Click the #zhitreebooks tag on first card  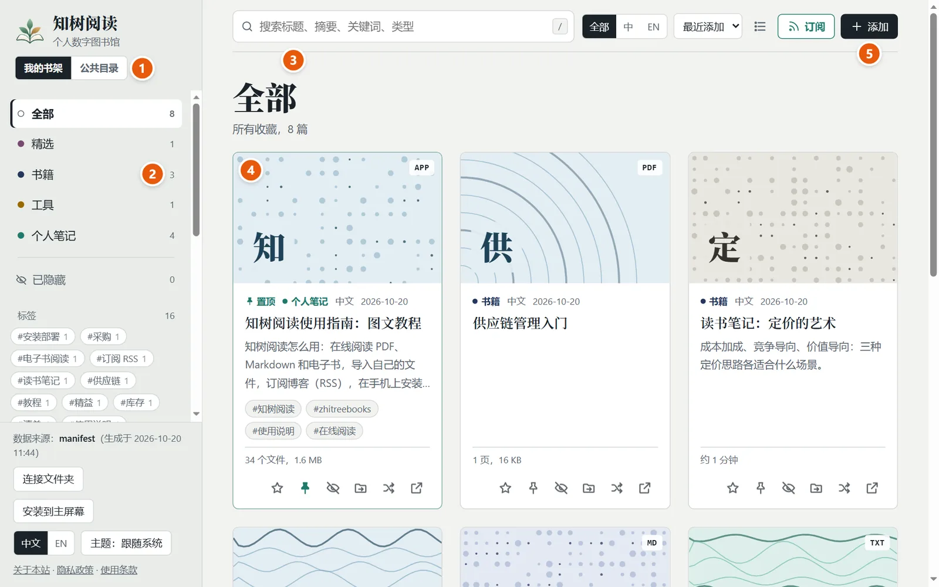[342, 409]
